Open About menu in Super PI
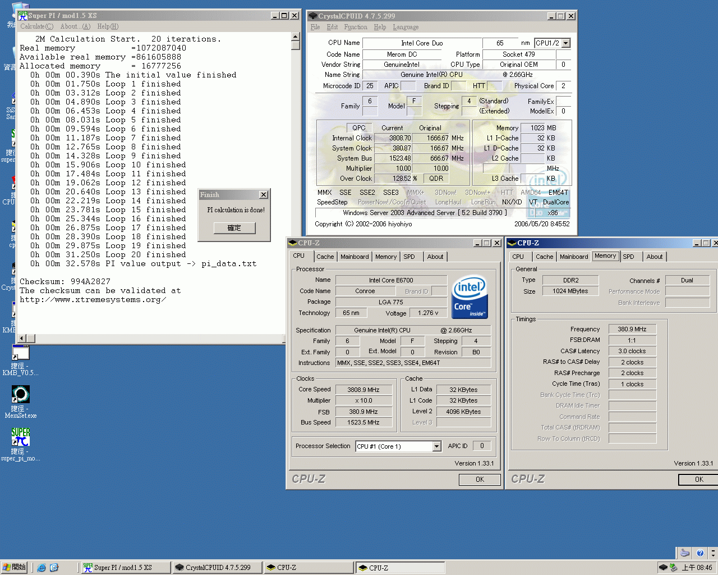 point(75,26)
